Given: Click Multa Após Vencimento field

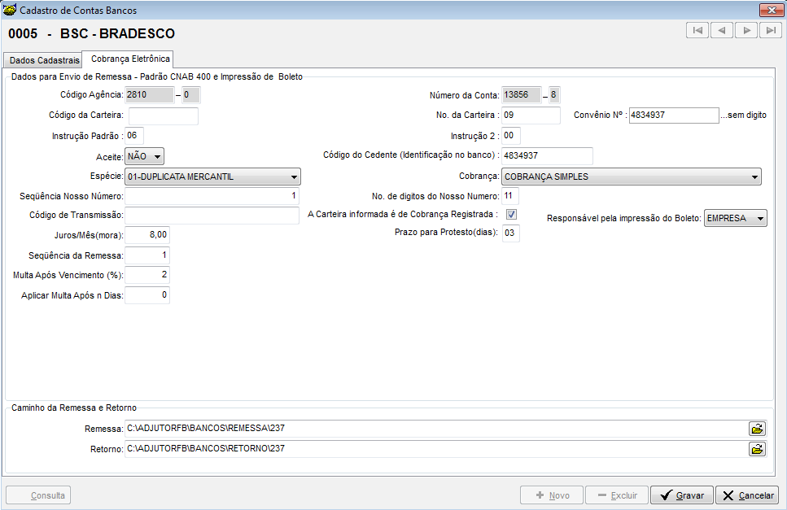Looking at the screenshot, I should (x=147, y=275).
